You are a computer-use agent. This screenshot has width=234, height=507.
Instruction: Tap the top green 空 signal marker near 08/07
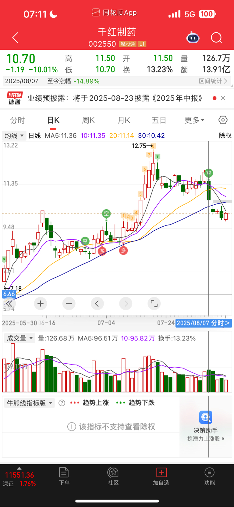(x=209, y=173)
